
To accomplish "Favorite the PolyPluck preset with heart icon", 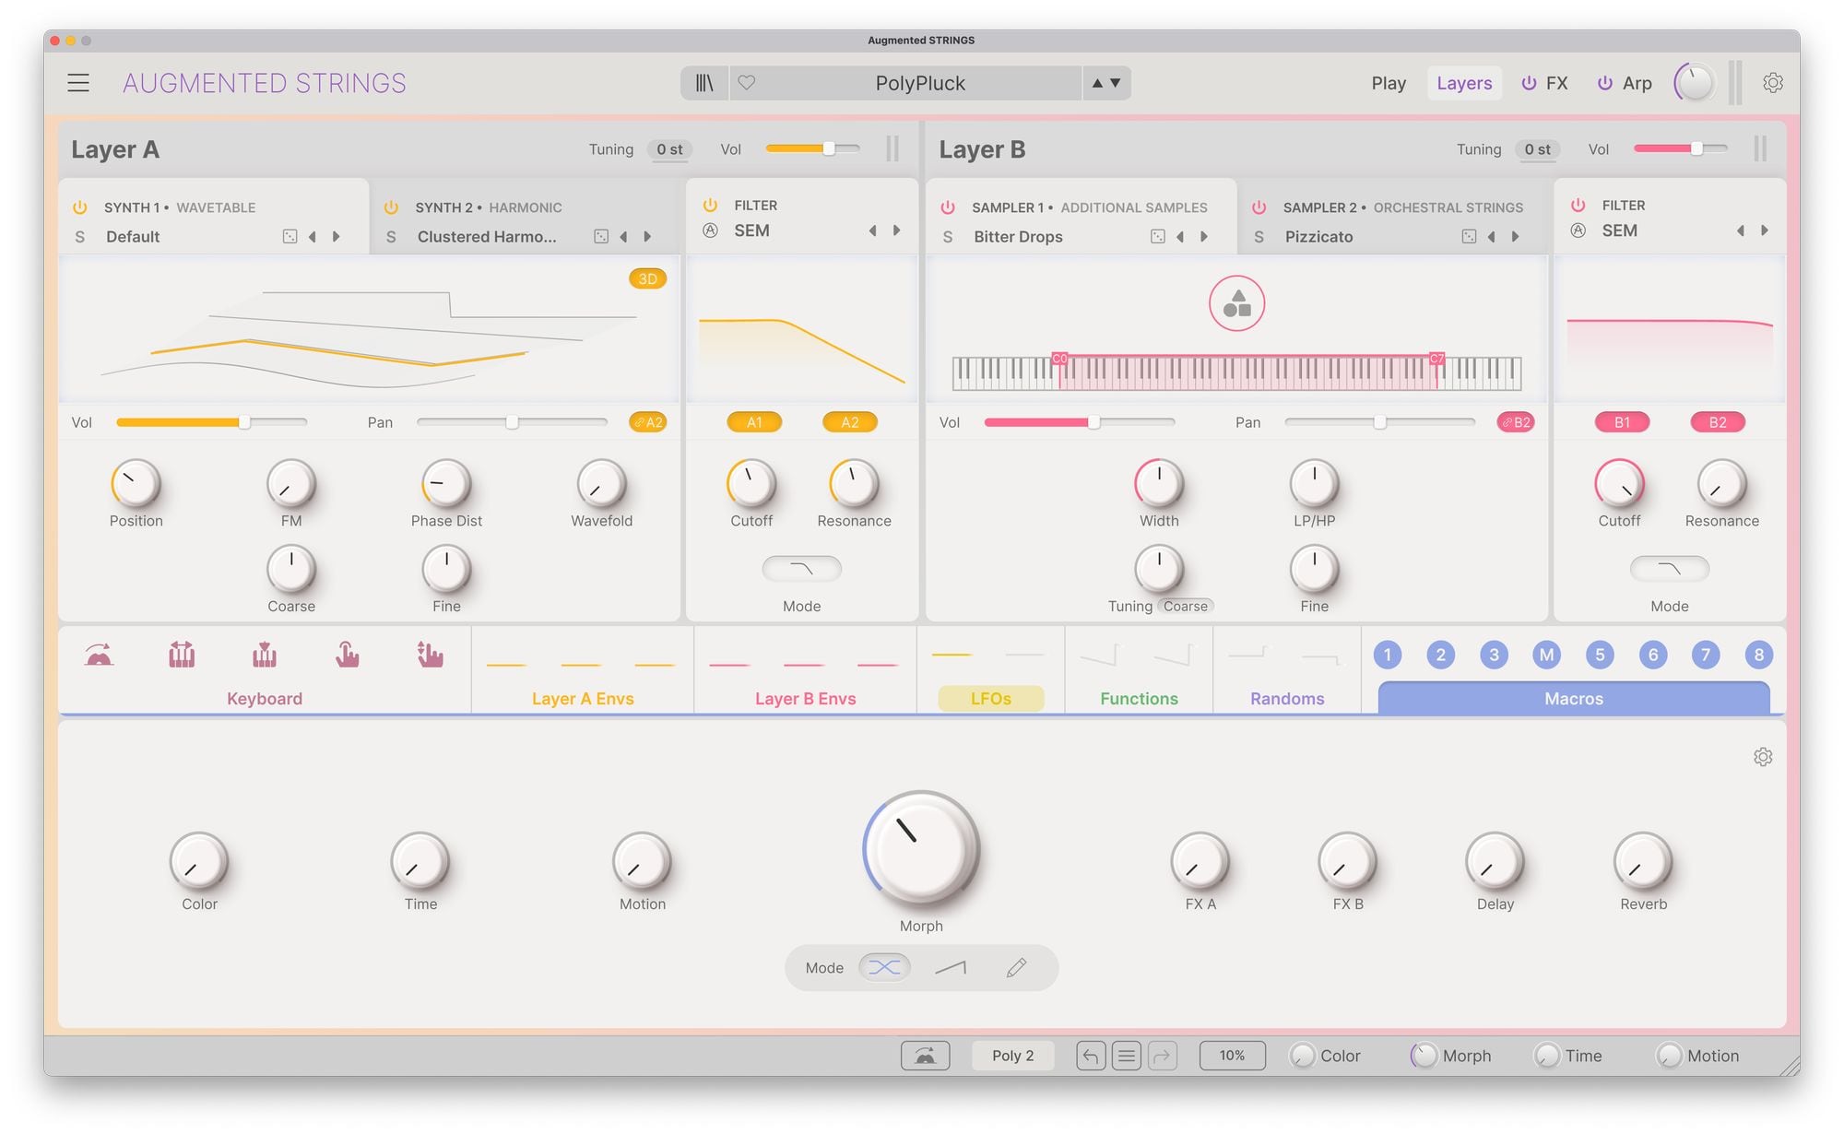I will (747, 83).
